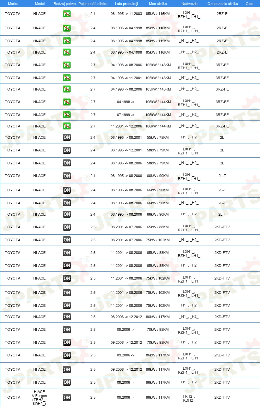Viewport: 260px width, 407px height.
Task: Click the PB fuel icon in the open-ended 04.1998 -> row
Action: pyautogui.click(x=66, y=102)
